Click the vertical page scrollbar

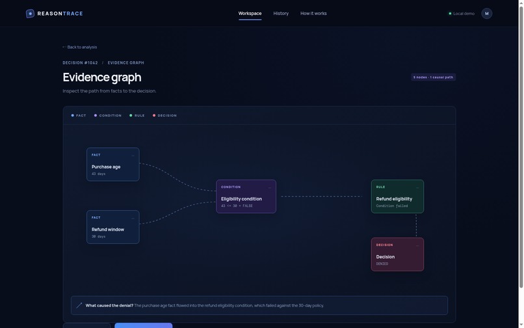(x=521, y=147)
